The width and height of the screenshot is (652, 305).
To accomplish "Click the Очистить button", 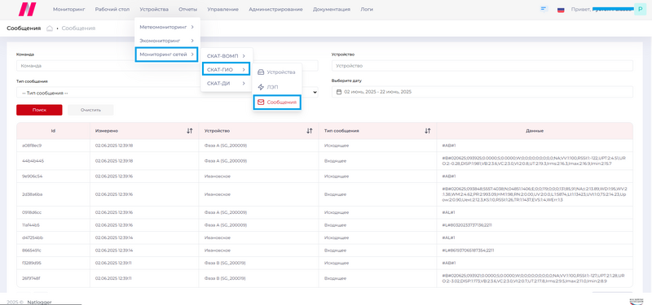I will pos(90,110).
